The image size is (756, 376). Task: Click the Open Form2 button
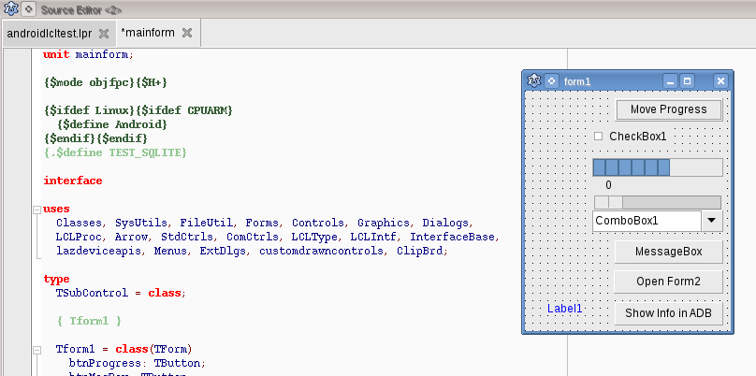point(668,282)
